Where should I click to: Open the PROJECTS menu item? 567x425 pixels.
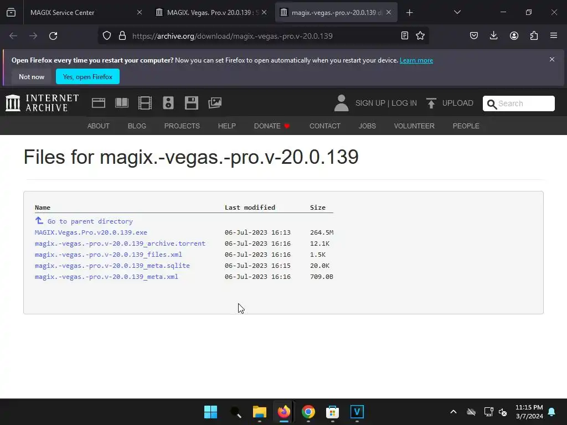[x=182, y=126]
